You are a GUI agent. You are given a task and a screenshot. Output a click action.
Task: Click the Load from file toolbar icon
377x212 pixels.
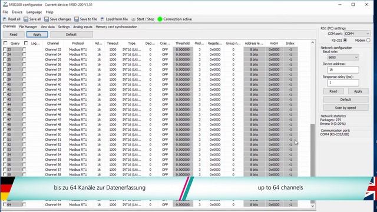tap(102, 19)
